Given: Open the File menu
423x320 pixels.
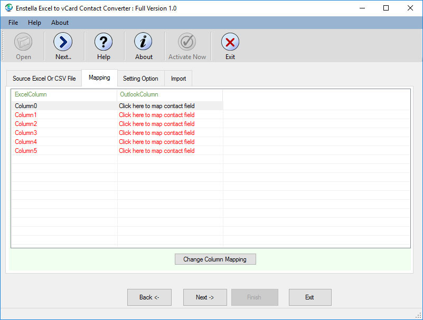Looking at the screenshot, I should [x=13, y=23].
